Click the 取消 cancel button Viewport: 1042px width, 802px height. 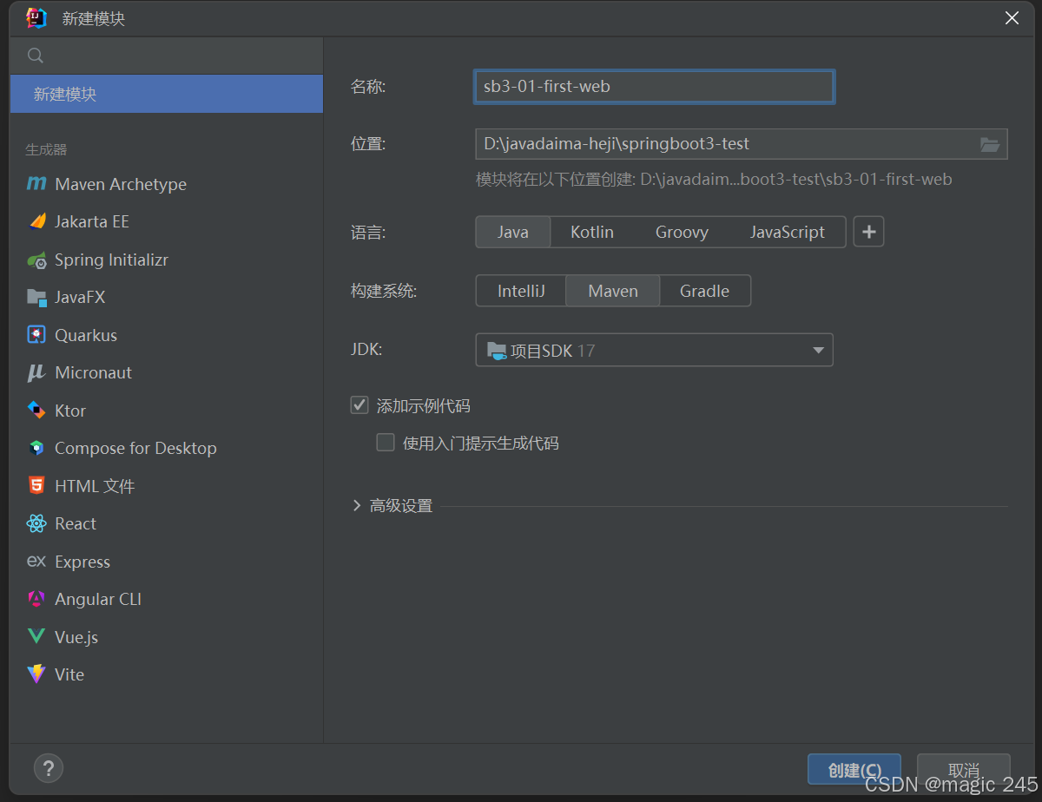pos(964,770)
